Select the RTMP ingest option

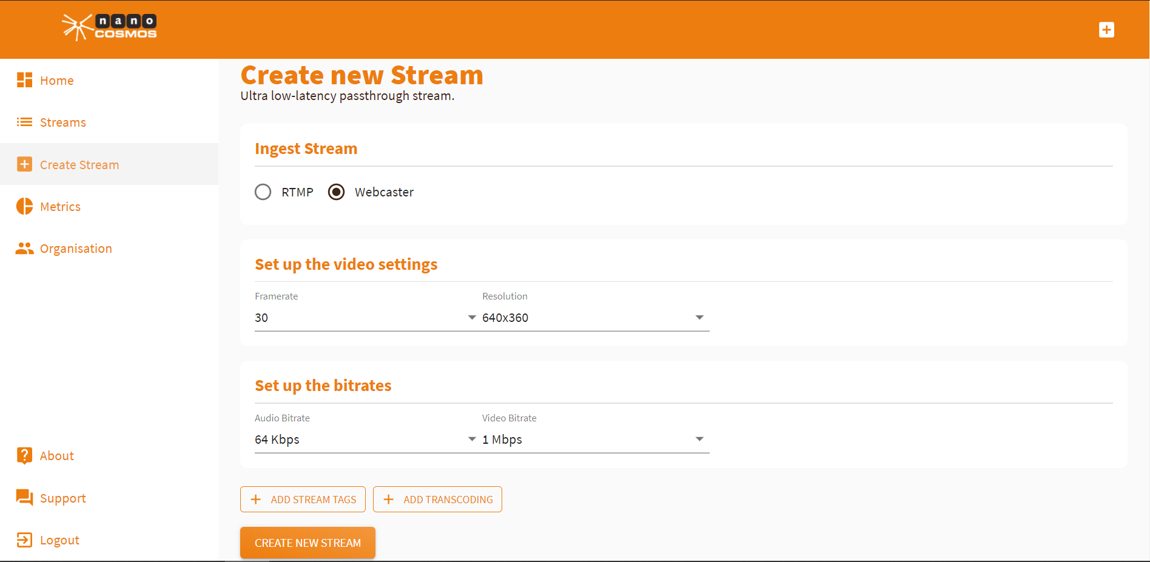pyautogui.click(x=263, y=192)
